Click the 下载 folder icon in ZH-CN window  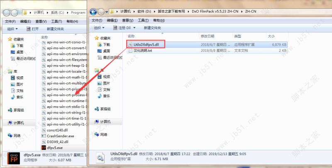(100, 44)
